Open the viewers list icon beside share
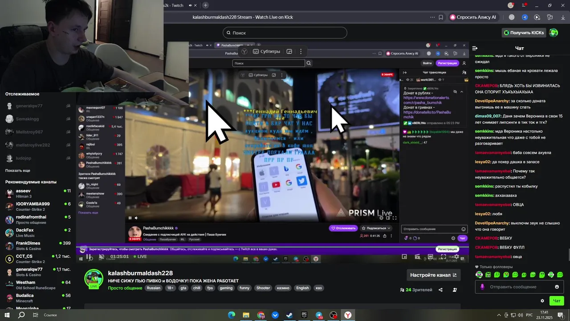The image size is (570, 321). (455, 290)
